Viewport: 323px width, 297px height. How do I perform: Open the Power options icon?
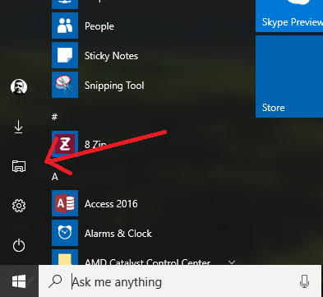(19, 245)
